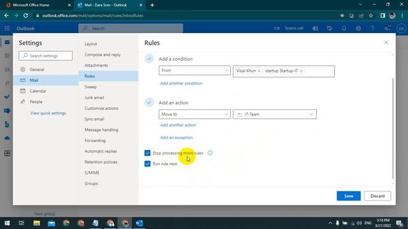Click the info icon next to Stop processing more rules
408x229 pixels.
(210, 153)
